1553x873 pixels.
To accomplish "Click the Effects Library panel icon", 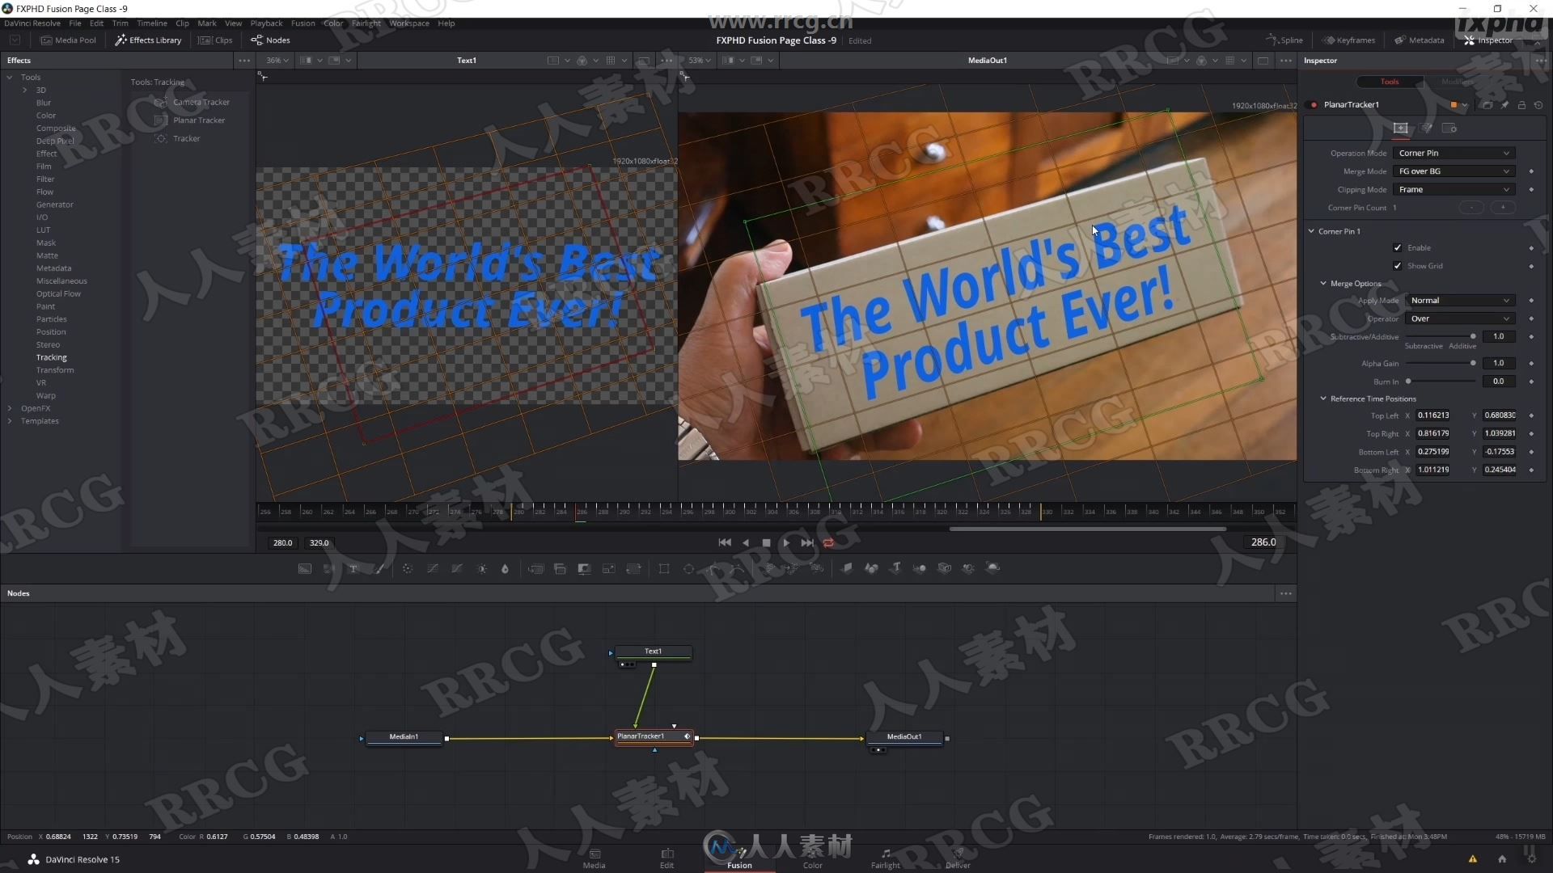I will click(121, 40).
